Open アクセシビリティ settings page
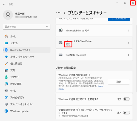Screen dimensions: 137x121 [x=27, y=97]
